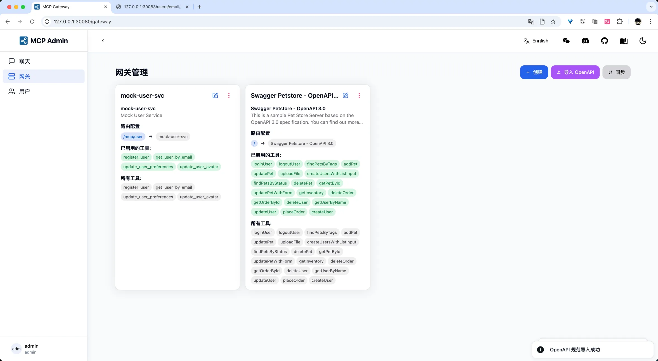Click enabled createUsersWithListInput tag
The image size is (658, 361).
[x=332, y=174]
